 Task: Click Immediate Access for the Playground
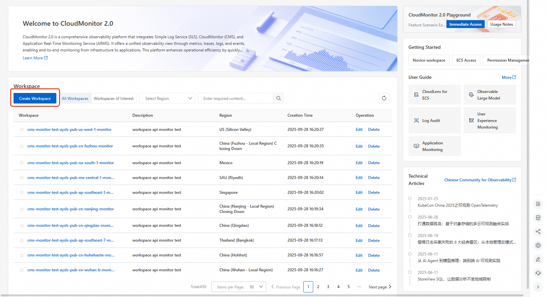[466, 24]
